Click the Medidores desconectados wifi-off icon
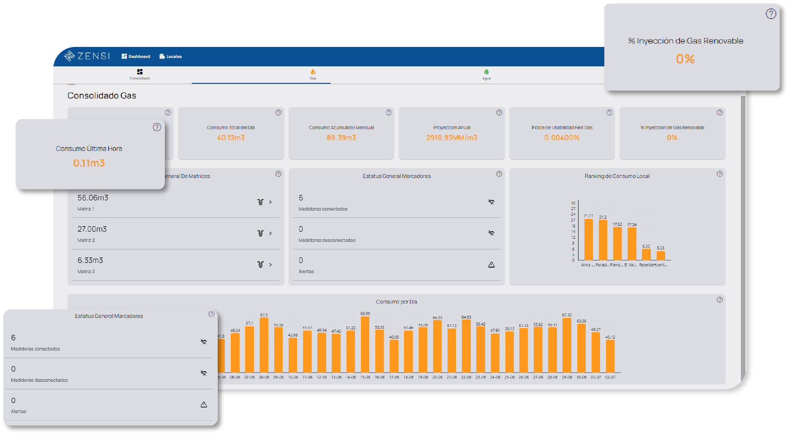 pyautogui.click(x=491, y=233)
